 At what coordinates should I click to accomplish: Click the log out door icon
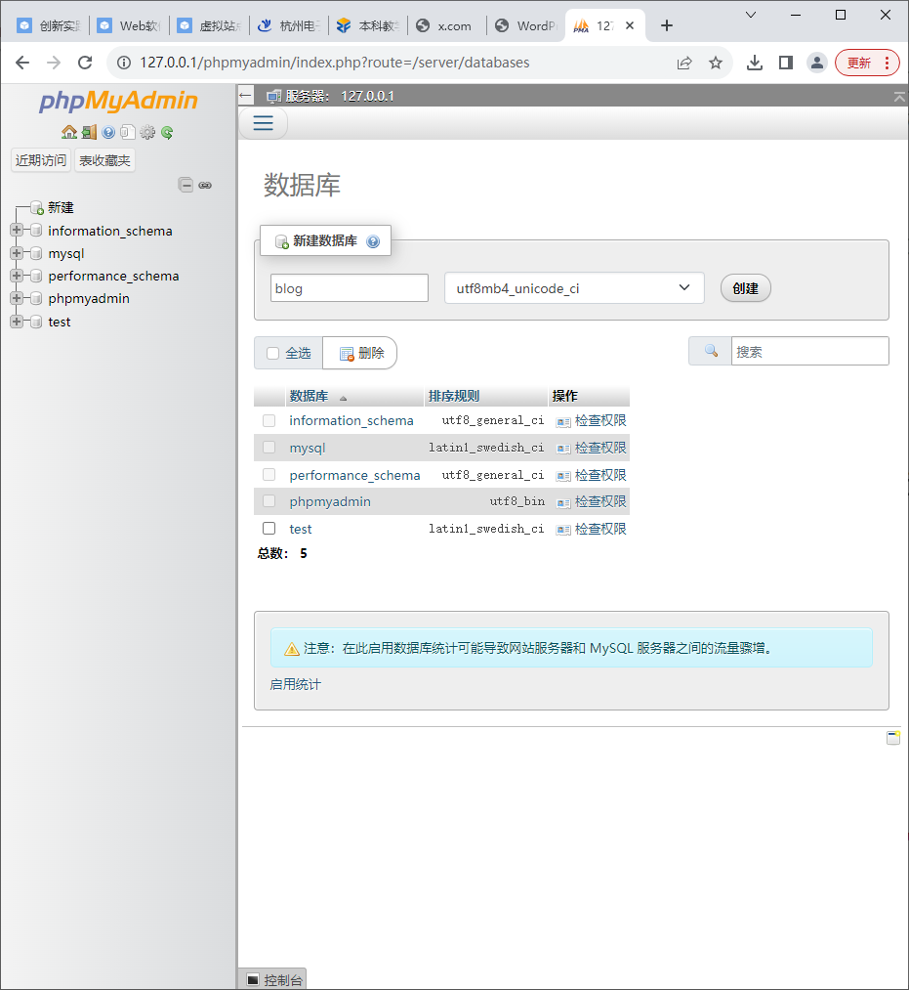tap(89, 132)
